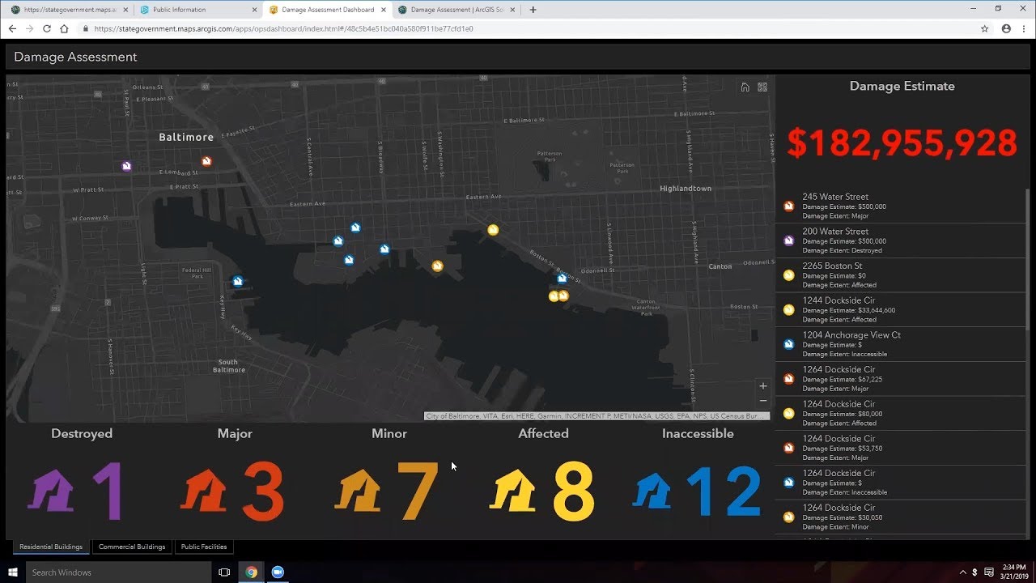
Task: Click the yellow Affected house indicator icon
Action: (x=512, y=491)
